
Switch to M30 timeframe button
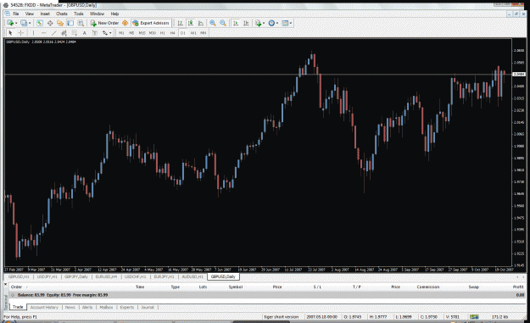(x=153, y=33)
